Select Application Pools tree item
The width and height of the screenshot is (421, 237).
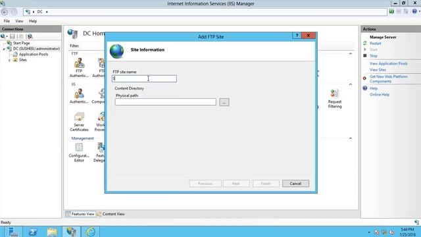(34, 54)
